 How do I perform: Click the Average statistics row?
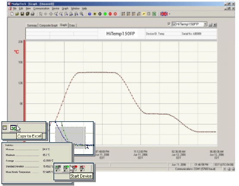pyautogui.click(x=29, y=161)
